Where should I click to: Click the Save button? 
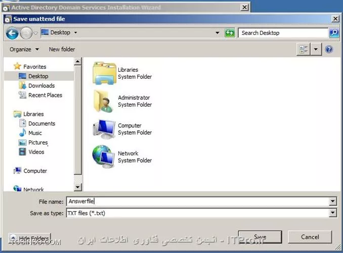(260, 237)
